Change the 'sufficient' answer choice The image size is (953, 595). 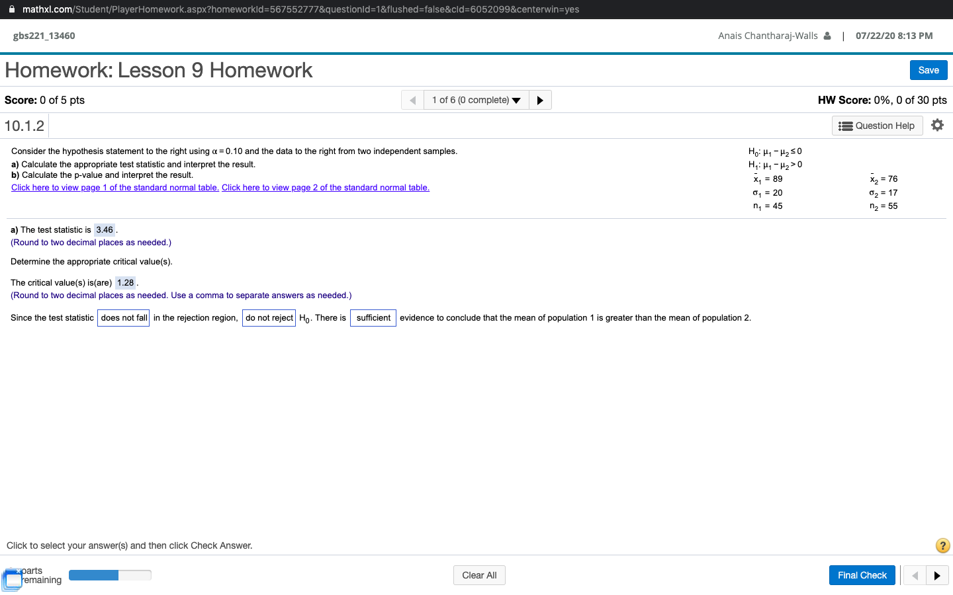coord(373,318)
